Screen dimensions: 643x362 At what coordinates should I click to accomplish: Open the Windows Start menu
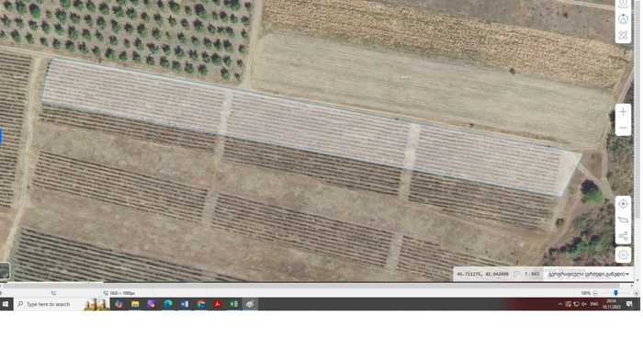tap(6, 304)
